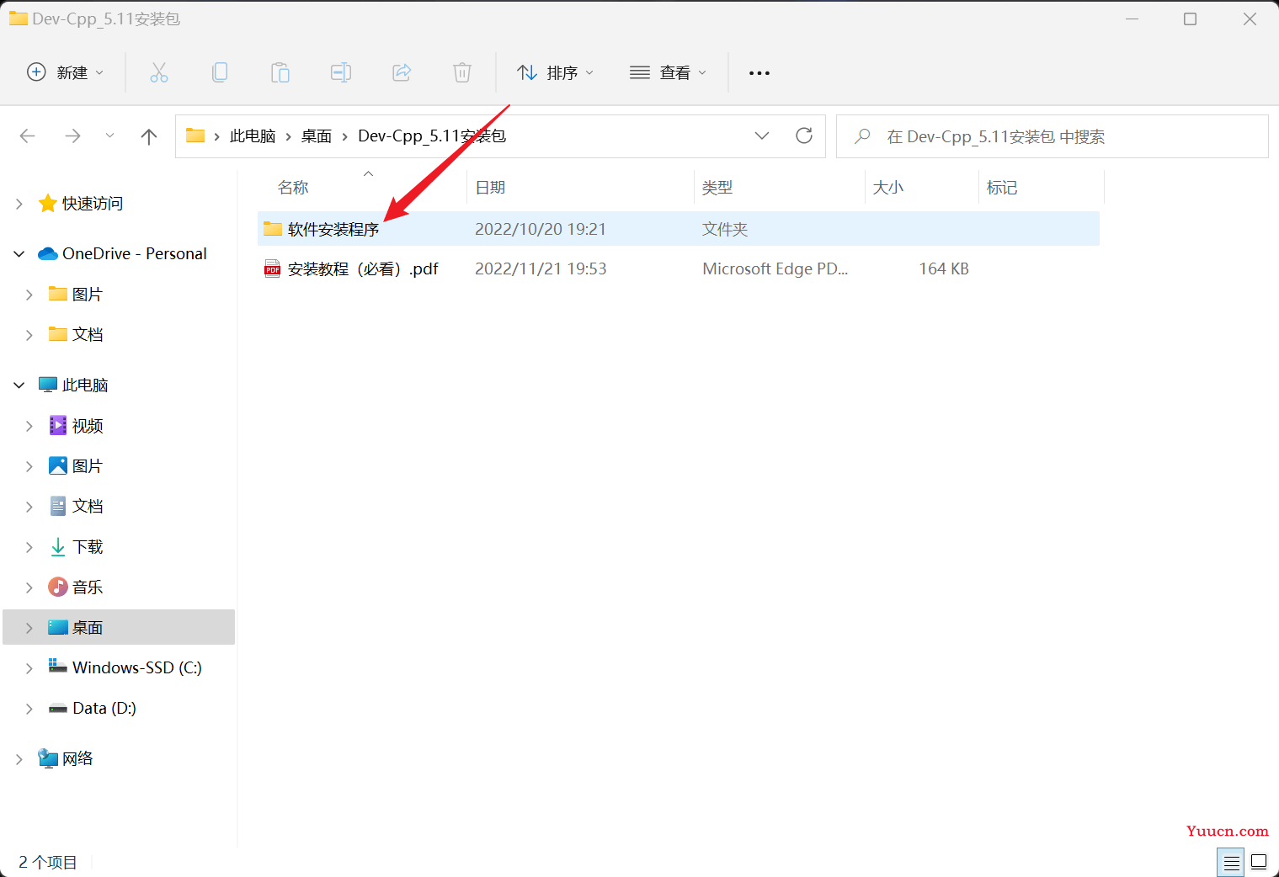Select 网络 in the sidebar
The height and width of the screenshot is (877, 1279).
click(x=77, y=759)
